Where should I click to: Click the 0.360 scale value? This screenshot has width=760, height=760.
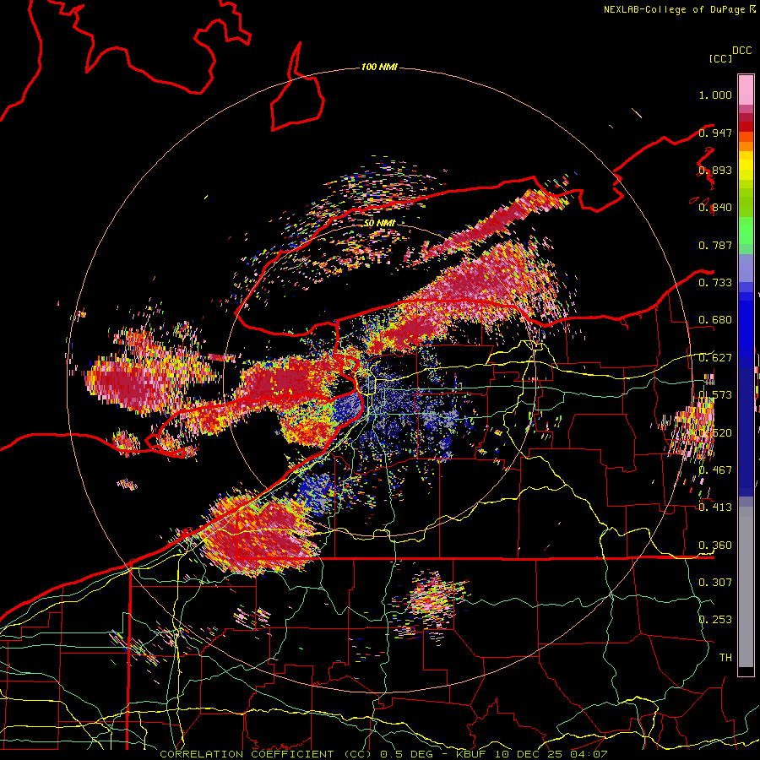[x=715, y=546]
